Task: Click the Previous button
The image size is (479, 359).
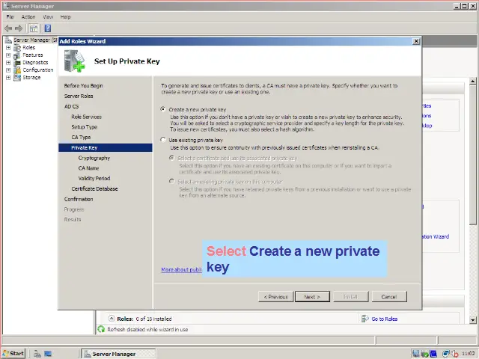Action: pos(276,297)
